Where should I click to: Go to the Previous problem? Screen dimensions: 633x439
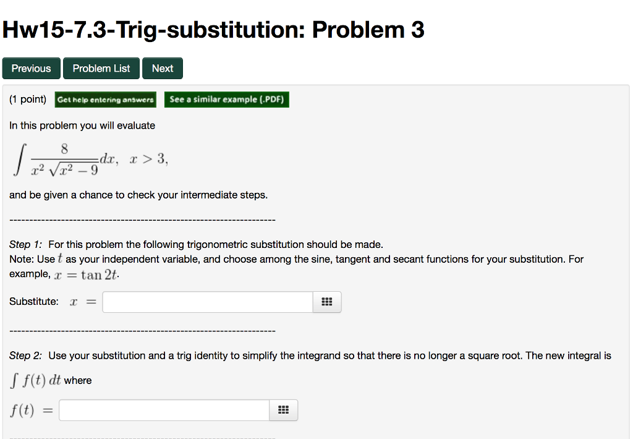tap(31, 68)
